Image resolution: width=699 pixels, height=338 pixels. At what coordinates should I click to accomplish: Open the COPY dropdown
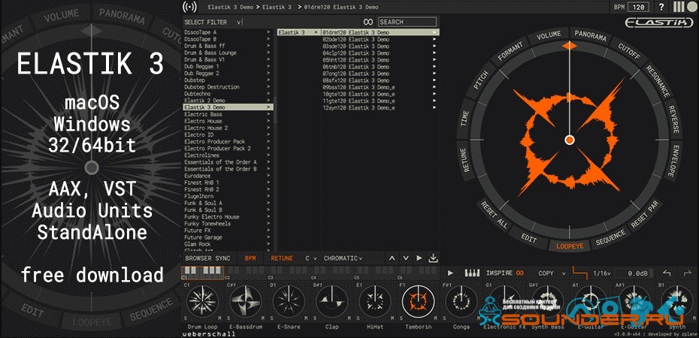552,273
